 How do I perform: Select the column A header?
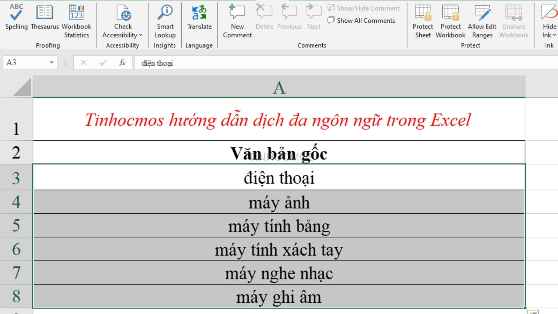click(279, 87)
